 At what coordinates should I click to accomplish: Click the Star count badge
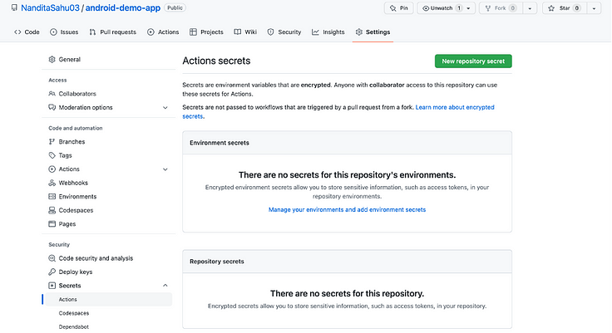click(576, 8)
